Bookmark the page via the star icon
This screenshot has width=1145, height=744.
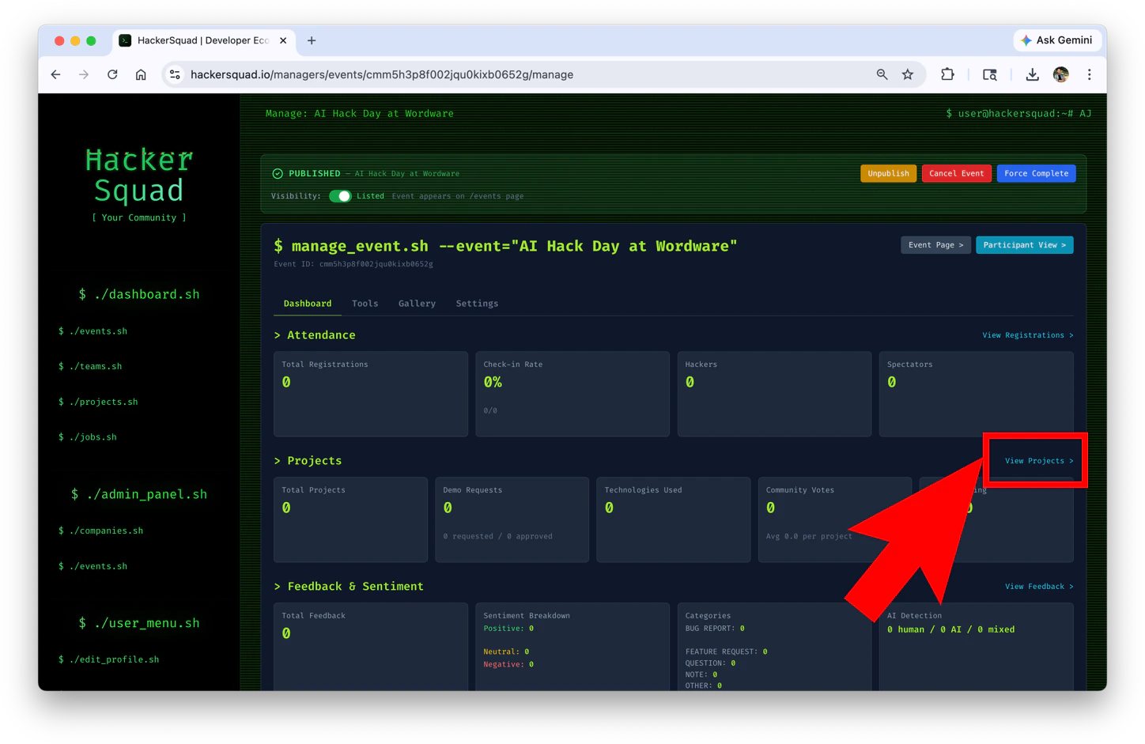click(x=908, y=74)
